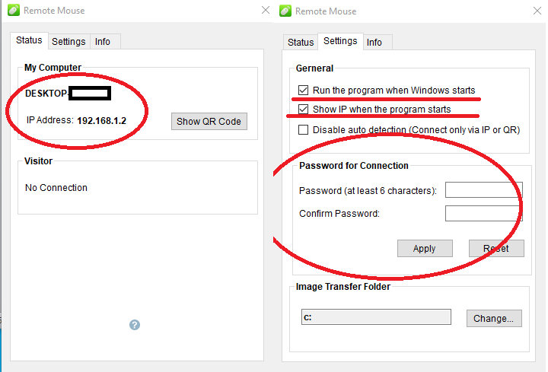Focus the Password input field

tap(483, 190)
